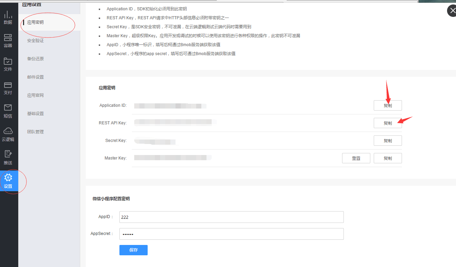This screenshot has width=456, height=267.
Task: Select the 设置 settings gear icon
Action: tap(8, 181)
